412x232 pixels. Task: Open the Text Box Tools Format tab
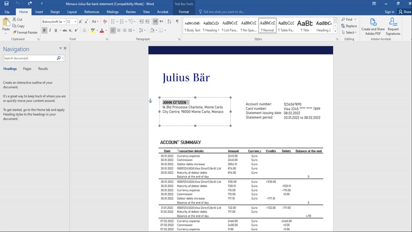(x=184, y=12)
